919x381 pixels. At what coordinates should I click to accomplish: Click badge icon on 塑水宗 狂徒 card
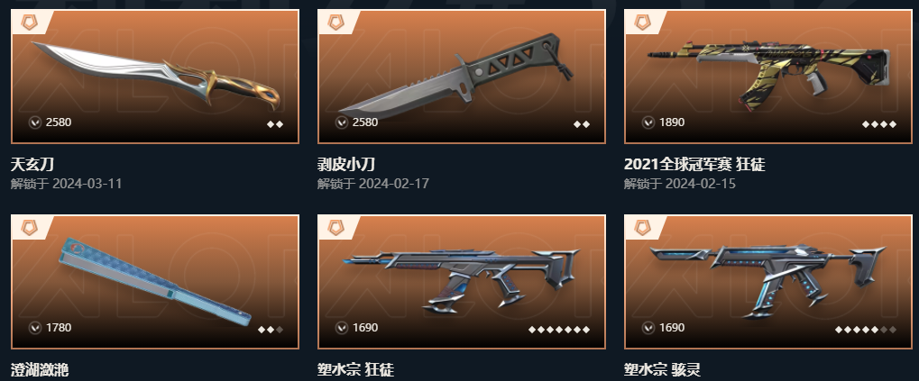click(x=335, y=228)
